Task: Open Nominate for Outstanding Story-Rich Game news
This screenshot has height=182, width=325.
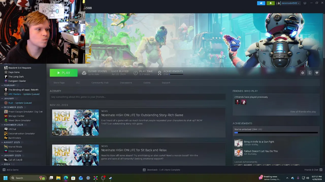Action: point(142,115)
